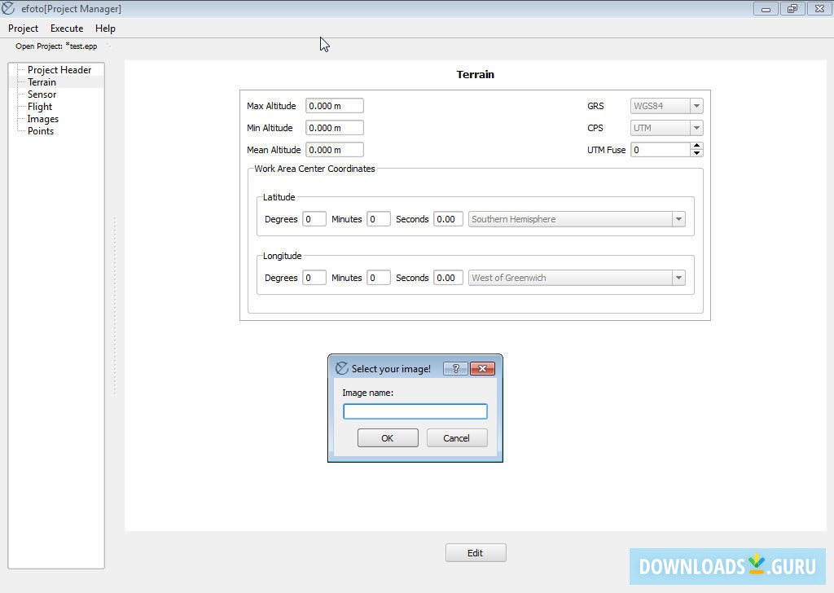Click the Latitude Degrees field
The image size is (834, 593).
(x=314, y=219)
